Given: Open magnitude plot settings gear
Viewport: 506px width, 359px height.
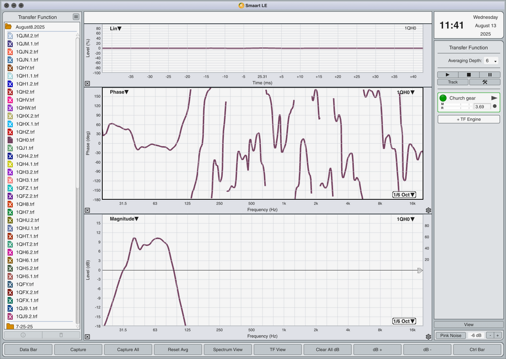Looking at the screenshot, I should pyautogui.click(x=428, y=337).
